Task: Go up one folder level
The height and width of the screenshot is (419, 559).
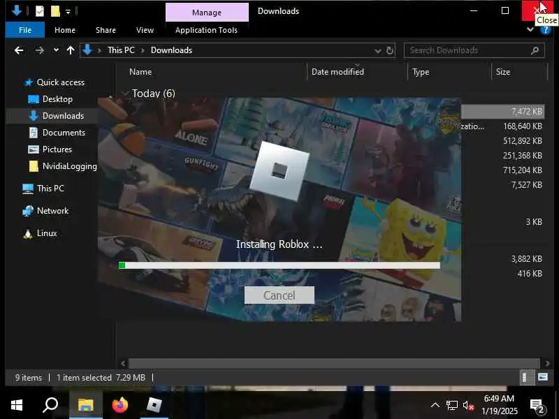Action: pyautogui.click(x=71, y=50)
